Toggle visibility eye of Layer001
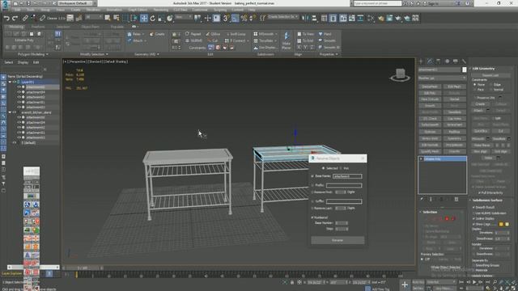Viewport: 518px width, 291px height. (x=15, y=82)
